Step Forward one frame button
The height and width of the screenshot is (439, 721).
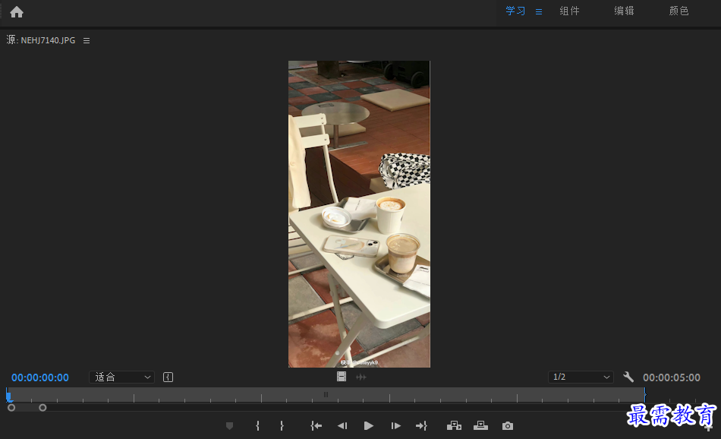click(395, 426)
